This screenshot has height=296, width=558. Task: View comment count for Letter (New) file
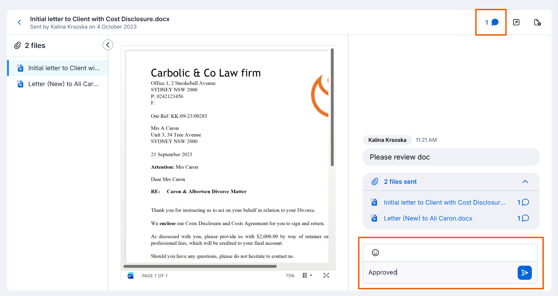tap(523, 218)
